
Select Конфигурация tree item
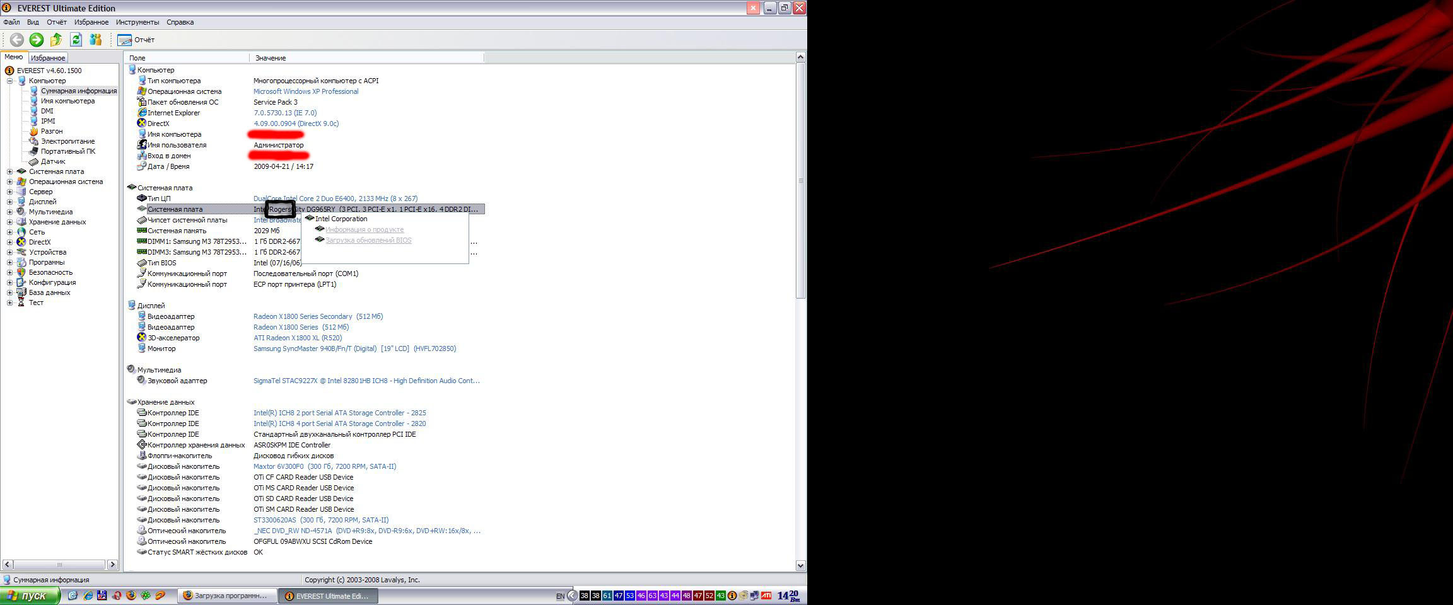pos(52,282)
